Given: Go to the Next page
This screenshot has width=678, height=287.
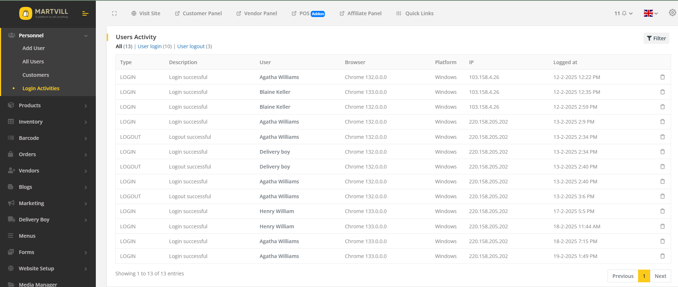Looking at the screenshot, I should (660, 276).
